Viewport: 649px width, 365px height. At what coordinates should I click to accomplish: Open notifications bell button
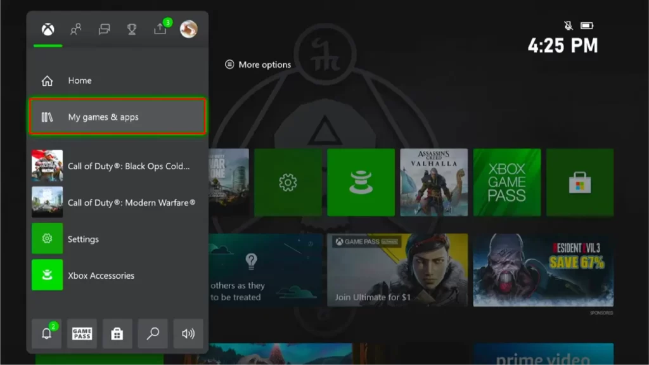point(46,333)
